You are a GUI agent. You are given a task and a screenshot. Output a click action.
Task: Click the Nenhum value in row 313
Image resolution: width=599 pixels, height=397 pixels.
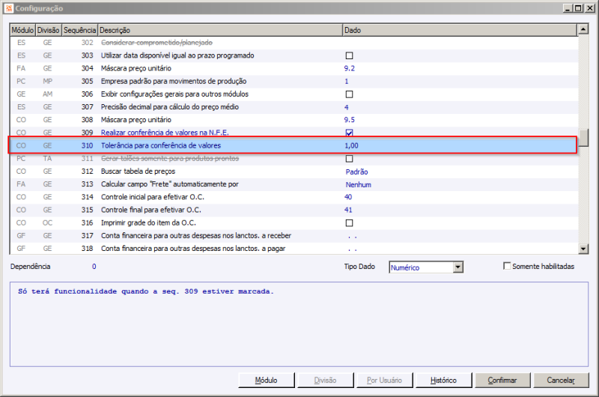coord(359,185)
